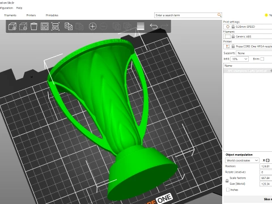The height and width of the screenshot is (204, 272).
Task: Click the Undo arrow icon
Action: tap(154, 27)
